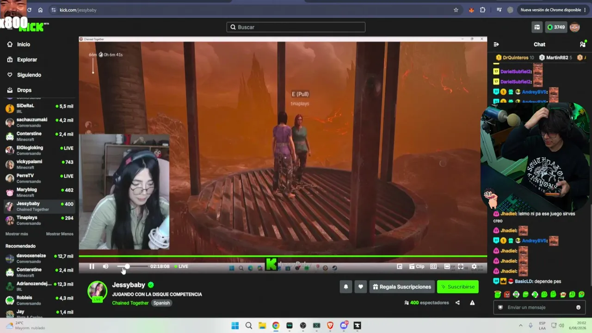Select the ElGlogloking channel row
Viewport: 592px width, 333px height.
39,150
